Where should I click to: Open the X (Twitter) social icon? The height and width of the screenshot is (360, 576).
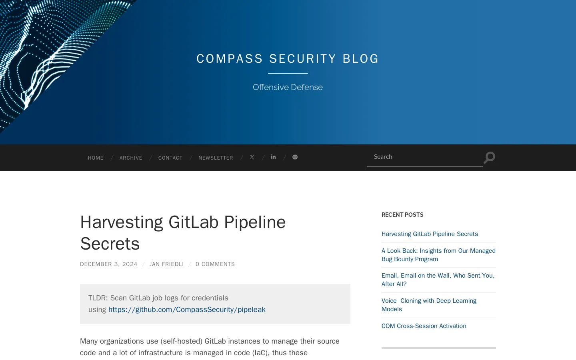pos(252,157)
